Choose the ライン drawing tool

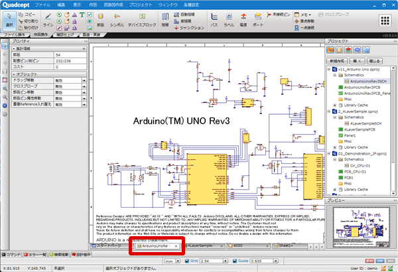pos(48,20)
